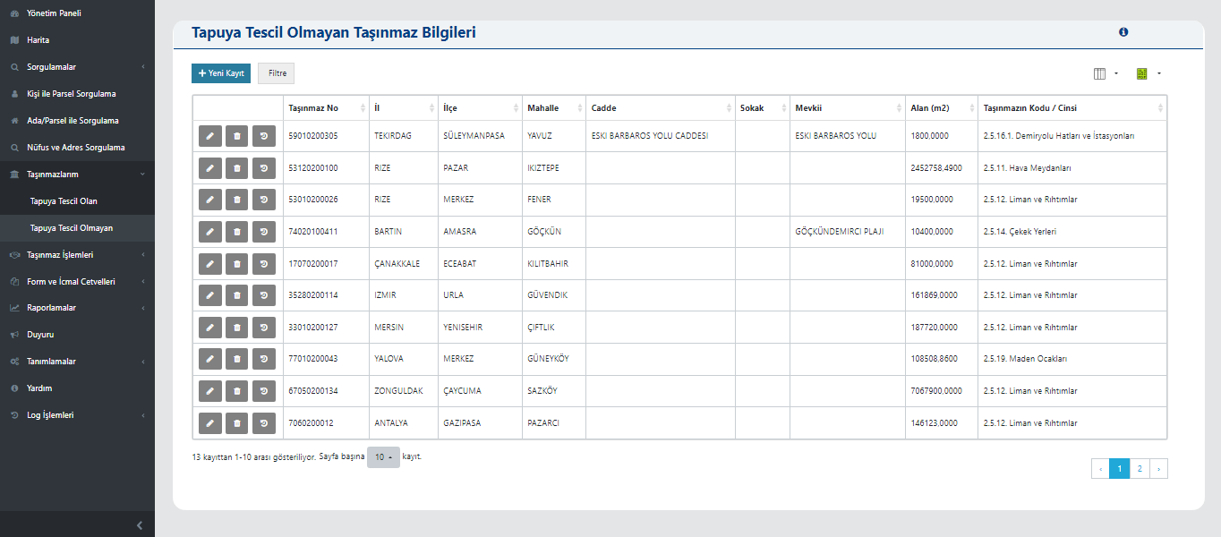Image resolution: width=1221 pixels, height=537 pixels.
Task: Click the Filtre button
Action: 277,73
